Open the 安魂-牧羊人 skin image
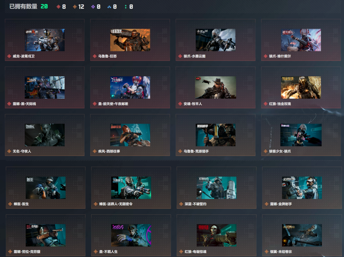The height and width of the screenshot is (257, 344). [216, 87]
